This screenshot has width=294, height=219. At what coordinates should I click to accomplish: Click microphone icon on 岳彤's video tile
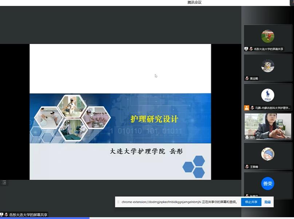click(247, 137)
